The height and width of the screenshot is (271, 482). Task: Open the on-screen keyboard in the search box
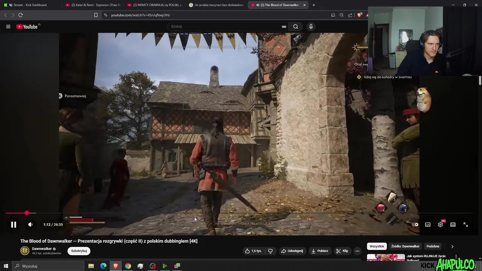[x=284, y=27]
